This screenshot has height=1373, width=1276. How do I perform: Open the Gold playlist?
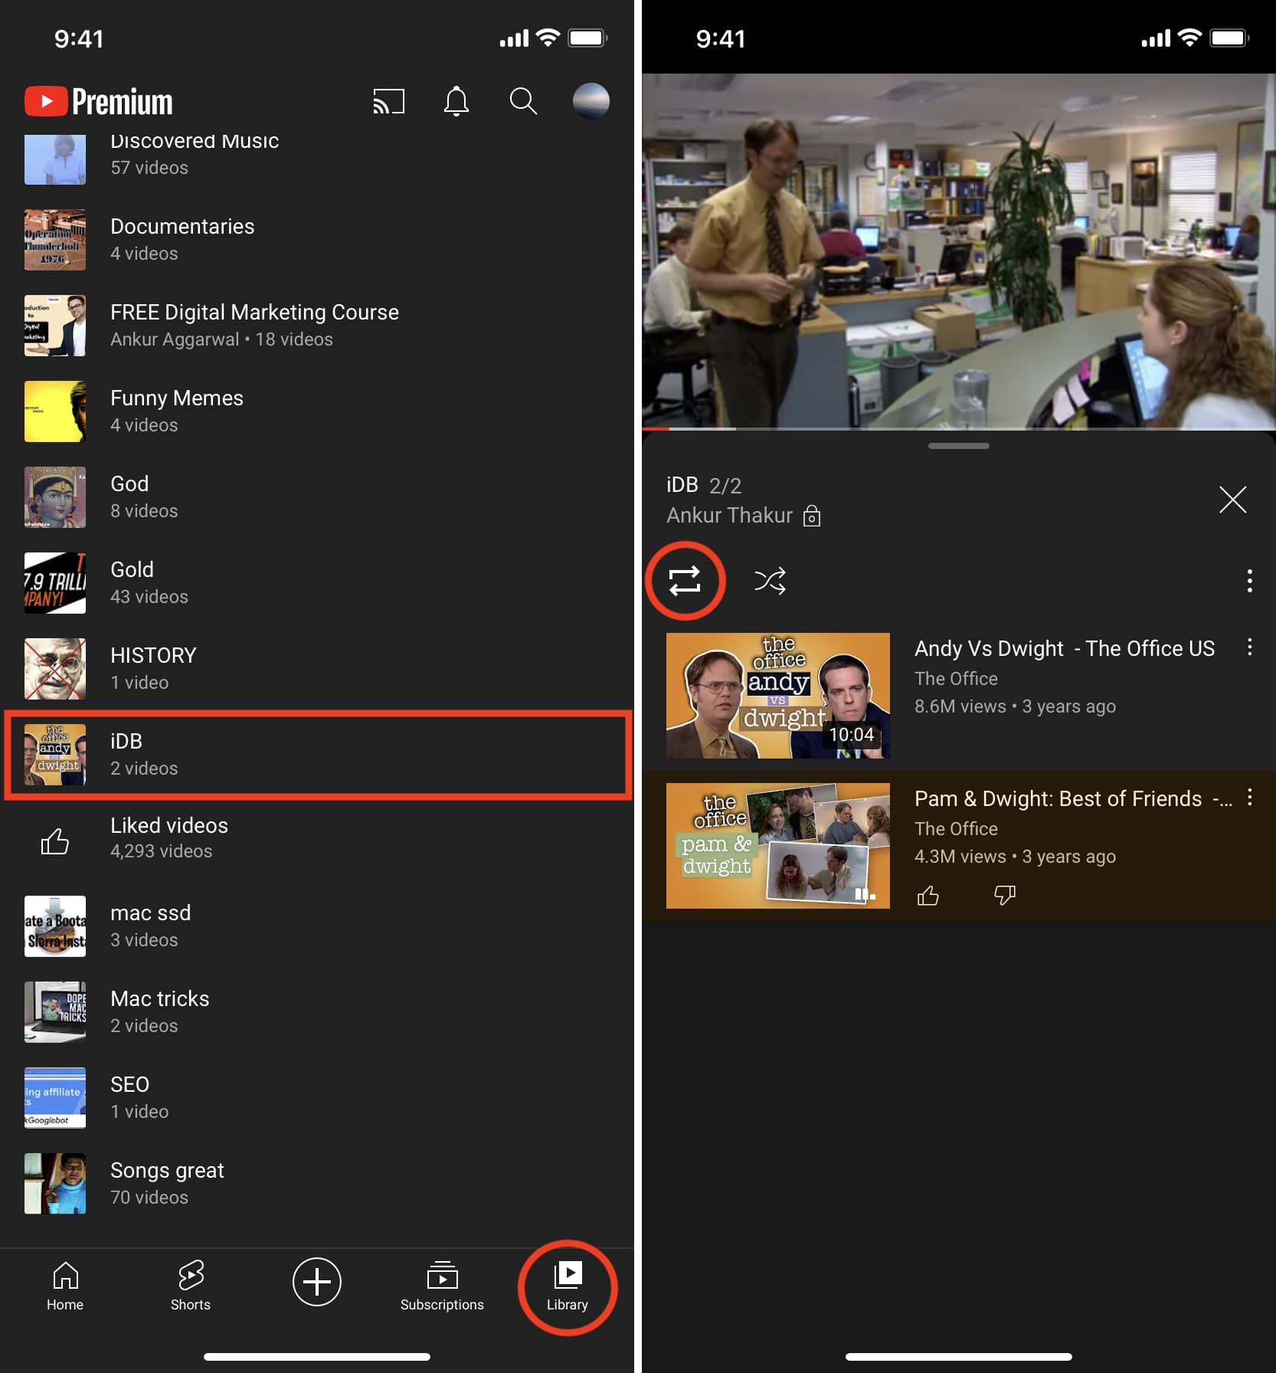click(x=317, y=583)
